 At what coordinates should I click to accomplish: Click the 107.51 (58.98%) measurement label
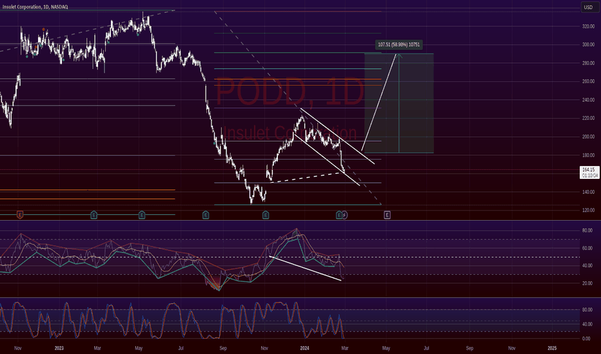coord(399,45)
